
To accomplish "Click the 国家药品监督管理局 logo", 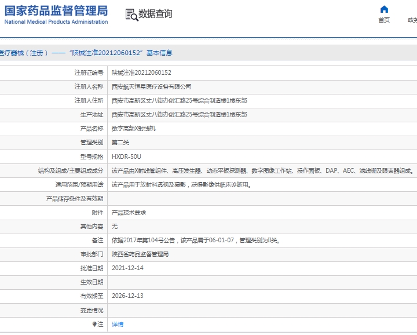I will 56,11.
